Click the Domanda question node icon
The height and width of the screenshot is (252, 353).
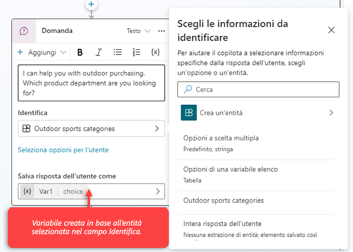(24, 31)
